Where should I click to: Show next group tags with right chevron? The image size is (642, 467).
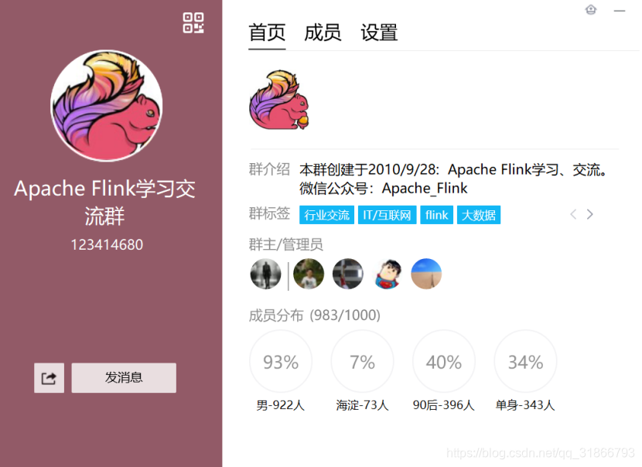[589, 214]
